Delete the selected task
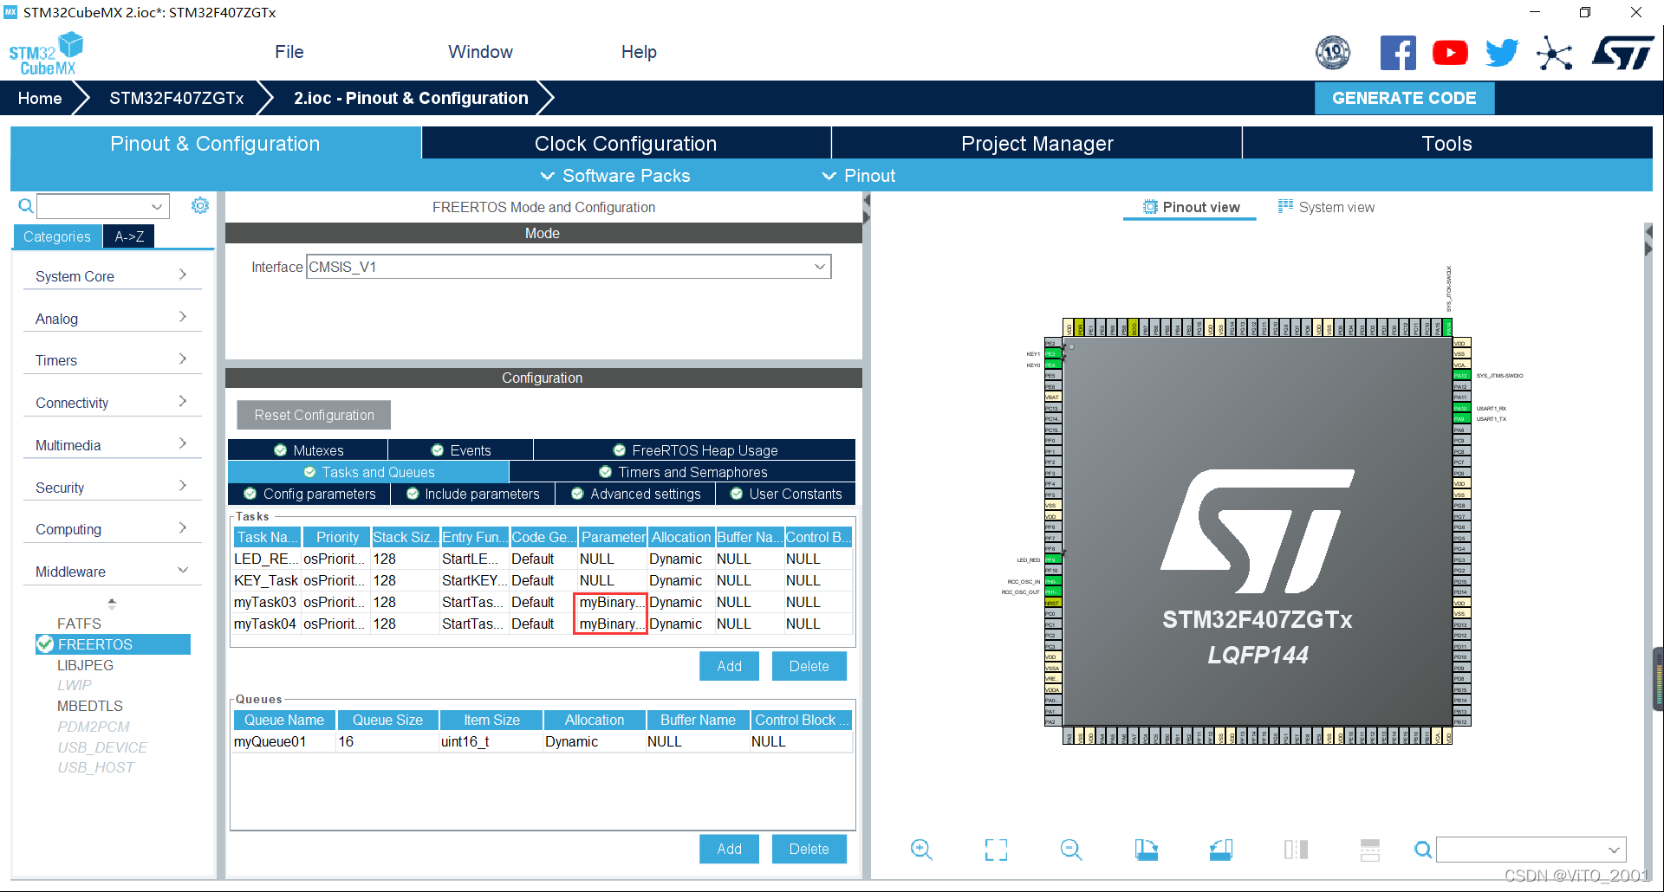 point(809,666)
